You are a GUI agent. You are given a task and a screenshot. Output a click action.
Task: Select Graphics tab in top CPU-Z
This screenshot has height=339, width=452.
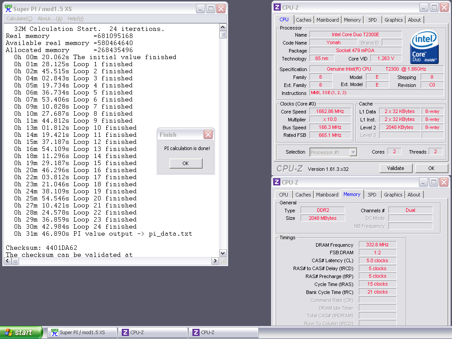click(393, 20)
